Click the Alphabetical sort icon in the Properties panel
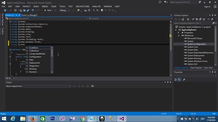 click(180, 80)
